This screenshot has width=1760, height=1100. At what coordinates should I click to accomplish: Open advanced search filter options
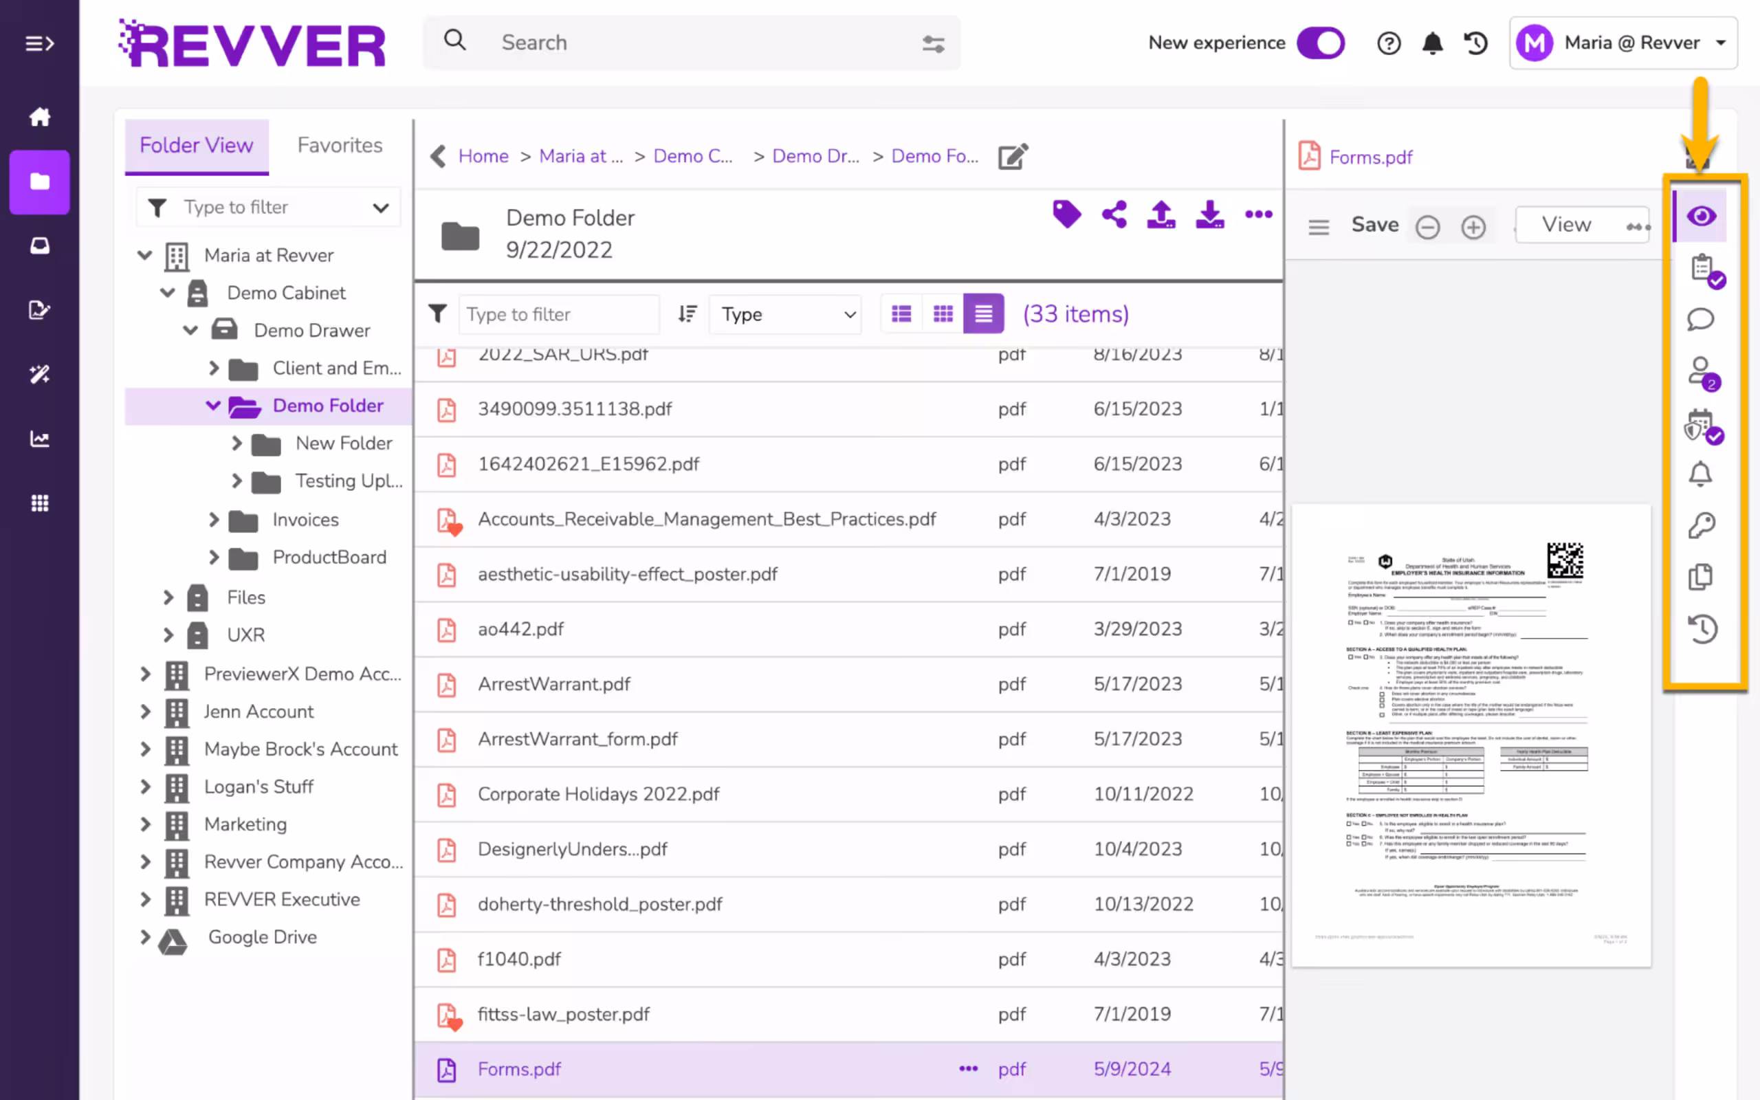click(933, 43)
